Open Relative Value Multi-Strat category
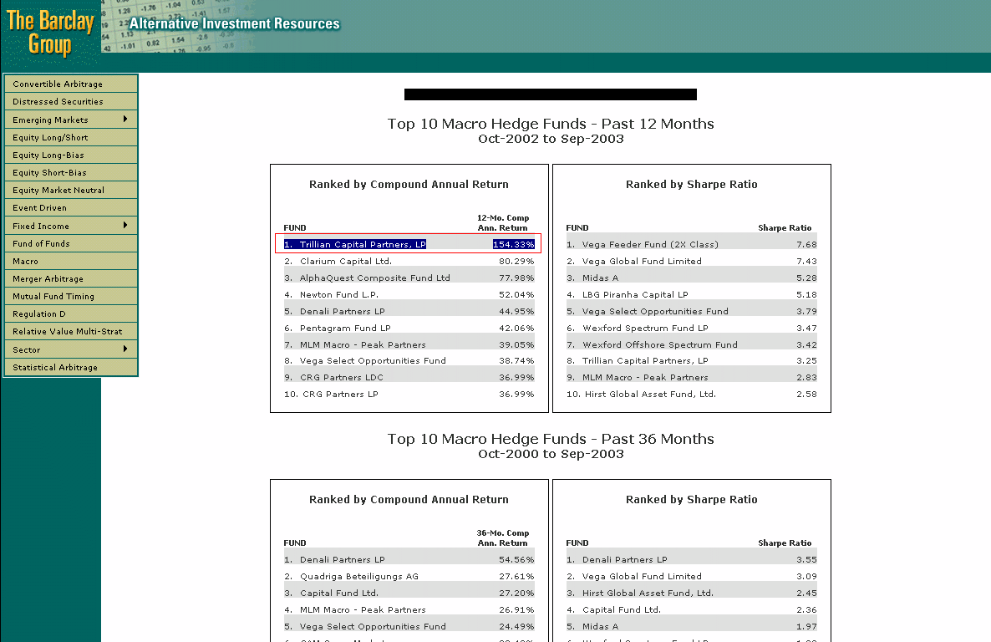The image size is (991, 642). pyautogui.click(x=71, y=331)
